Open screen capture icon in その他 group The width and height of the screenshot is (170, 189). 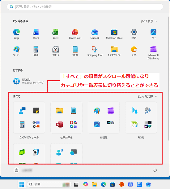tap(134, 124)
